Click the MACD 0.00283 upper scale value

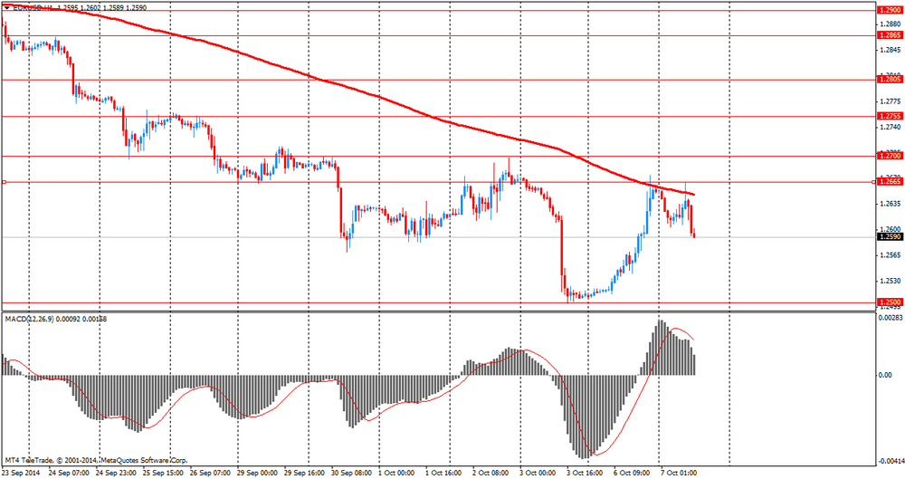889,318
